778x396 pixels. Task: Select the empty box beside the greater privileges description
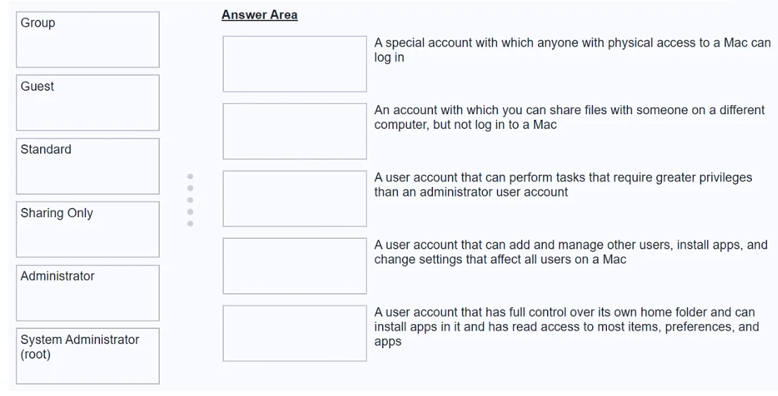pyautogui.click(x=294, y=199)
